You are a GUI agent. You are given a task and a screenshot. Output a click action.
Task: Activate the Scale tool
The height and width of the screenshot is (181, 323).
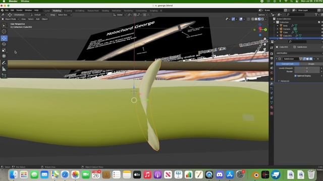(4, 50)
